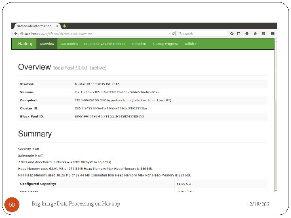Select the 61.89 GB capacity value
Screen dimensions: 291x218
tap(183, 184)
